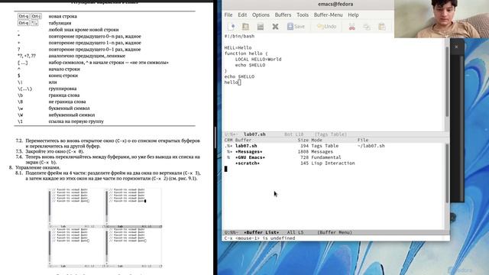Screen dimensions: 489x275
Task: Open the Buffer-Menu menu
Action: tap(328, 15)
